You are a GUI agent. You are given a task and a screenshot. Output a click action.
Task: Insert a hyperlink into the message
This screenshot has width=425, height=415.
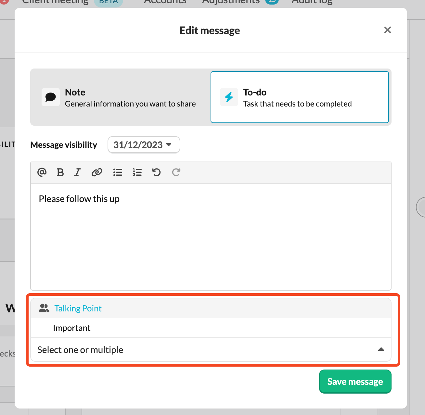coord(97,172)
